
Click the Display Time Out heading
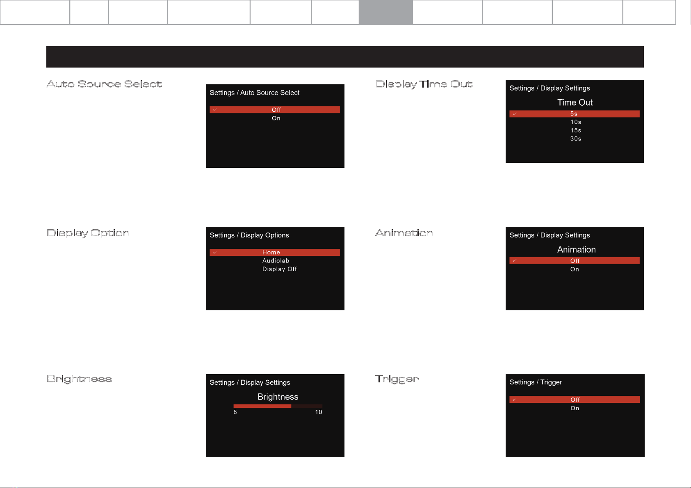(424, 84)
